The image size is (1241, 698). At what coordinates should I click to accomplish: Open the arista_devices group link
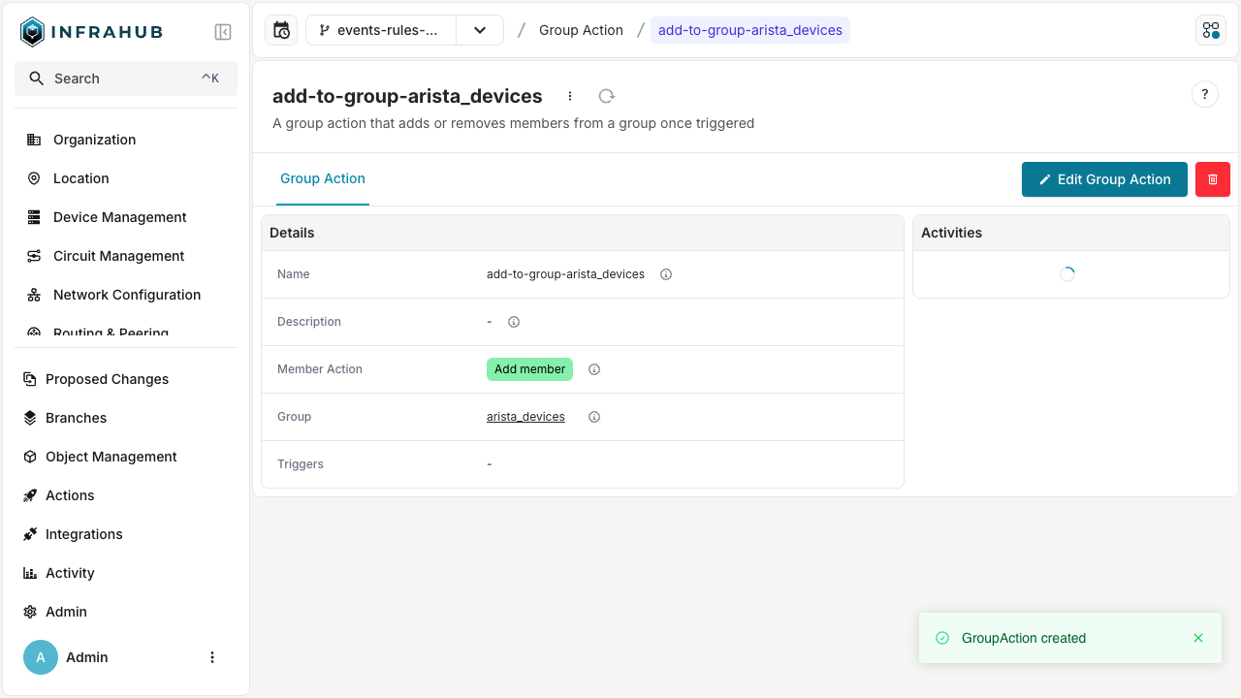525,416
